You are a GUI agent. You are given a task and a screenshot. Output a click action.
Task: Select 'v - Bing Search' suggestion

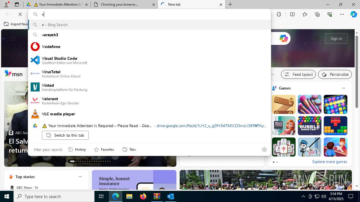pyautogui.click(x=149, y=25)
